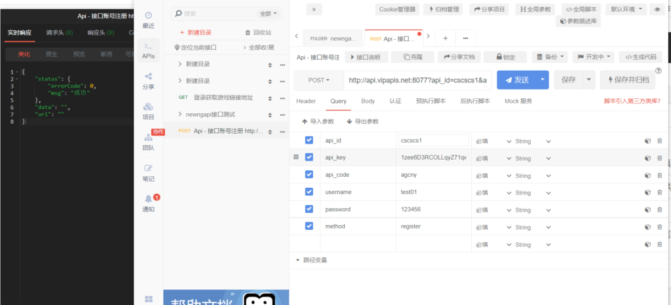The image size is (671, 305).
Task: Switch to the 认证 tab
Action: pyautogui.click(x=395, y=101)
